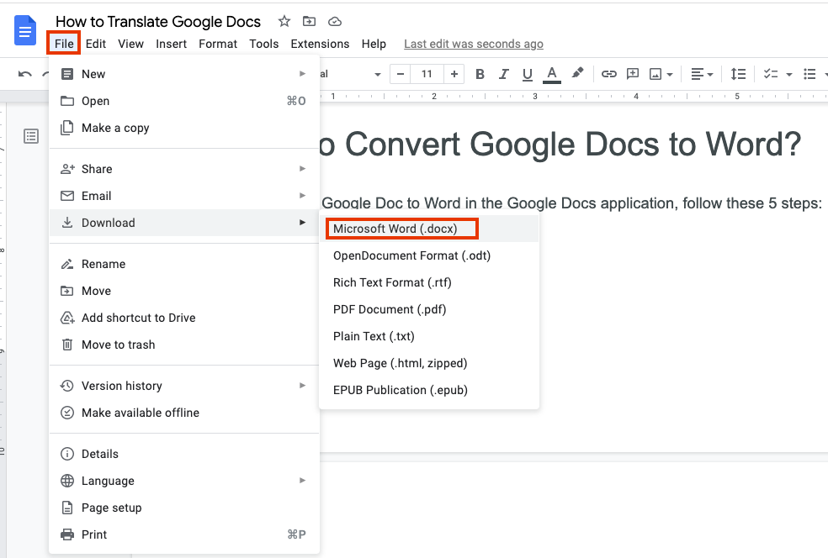Show the document outline

point(31,135)
